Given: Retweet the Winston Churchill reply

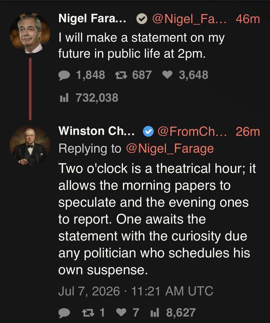Looking at the screenshot, I should point(88,313).
